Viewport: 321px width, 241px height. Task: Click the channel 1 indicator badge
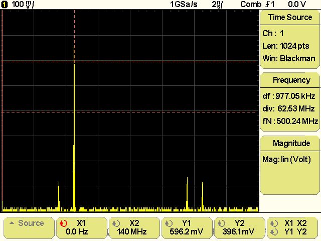(x=5, y=5)
